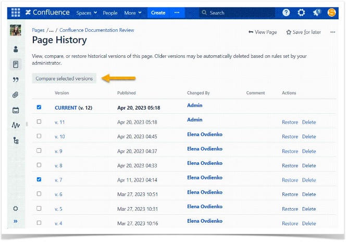The width and height of the screenshot is (348, 242).
Task: Open the attachments paperclip icon in sidebar
Action: [x=15, y=95]
